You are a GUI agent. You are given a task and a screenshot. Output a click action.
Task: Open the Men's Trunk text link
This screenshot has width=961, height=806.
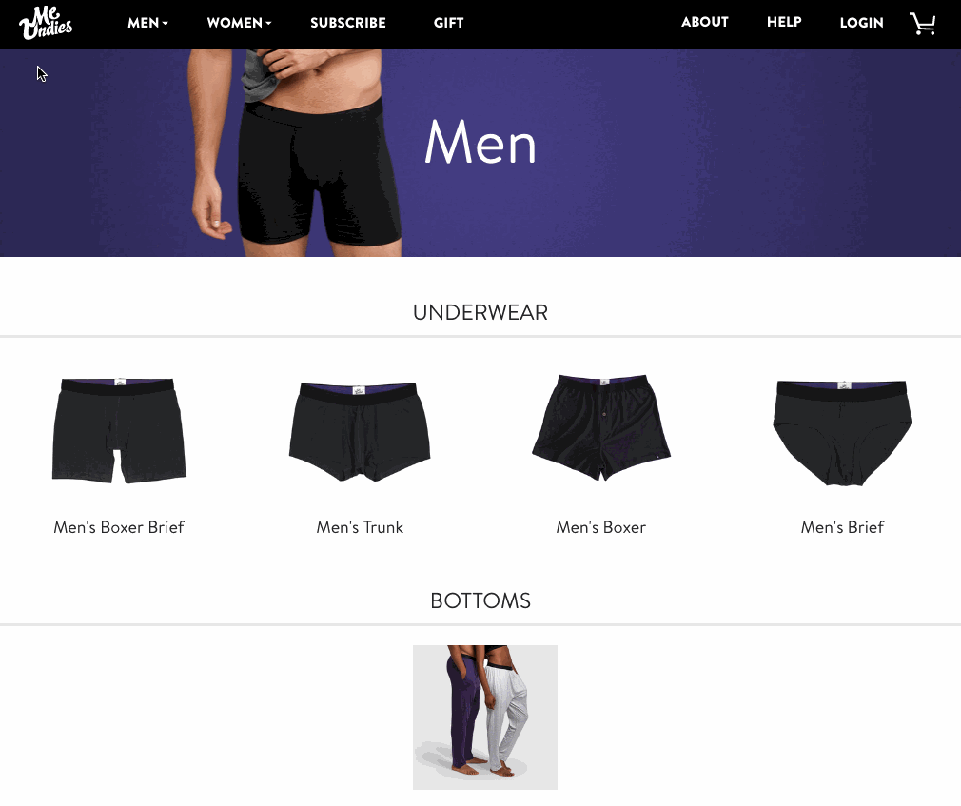pos(360,527)
